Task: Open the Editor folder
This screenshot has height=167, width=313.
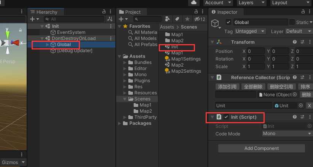Action: point(137,68)
